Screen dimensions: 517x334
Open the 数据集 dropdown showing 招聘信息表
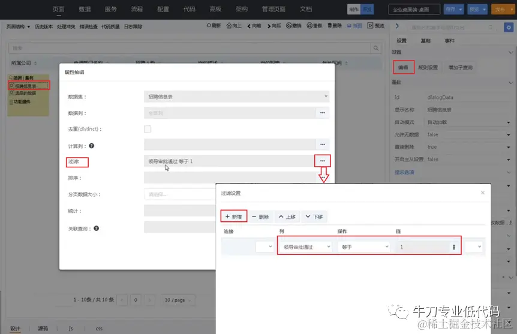pyautogui.click(x=236, y=97)
